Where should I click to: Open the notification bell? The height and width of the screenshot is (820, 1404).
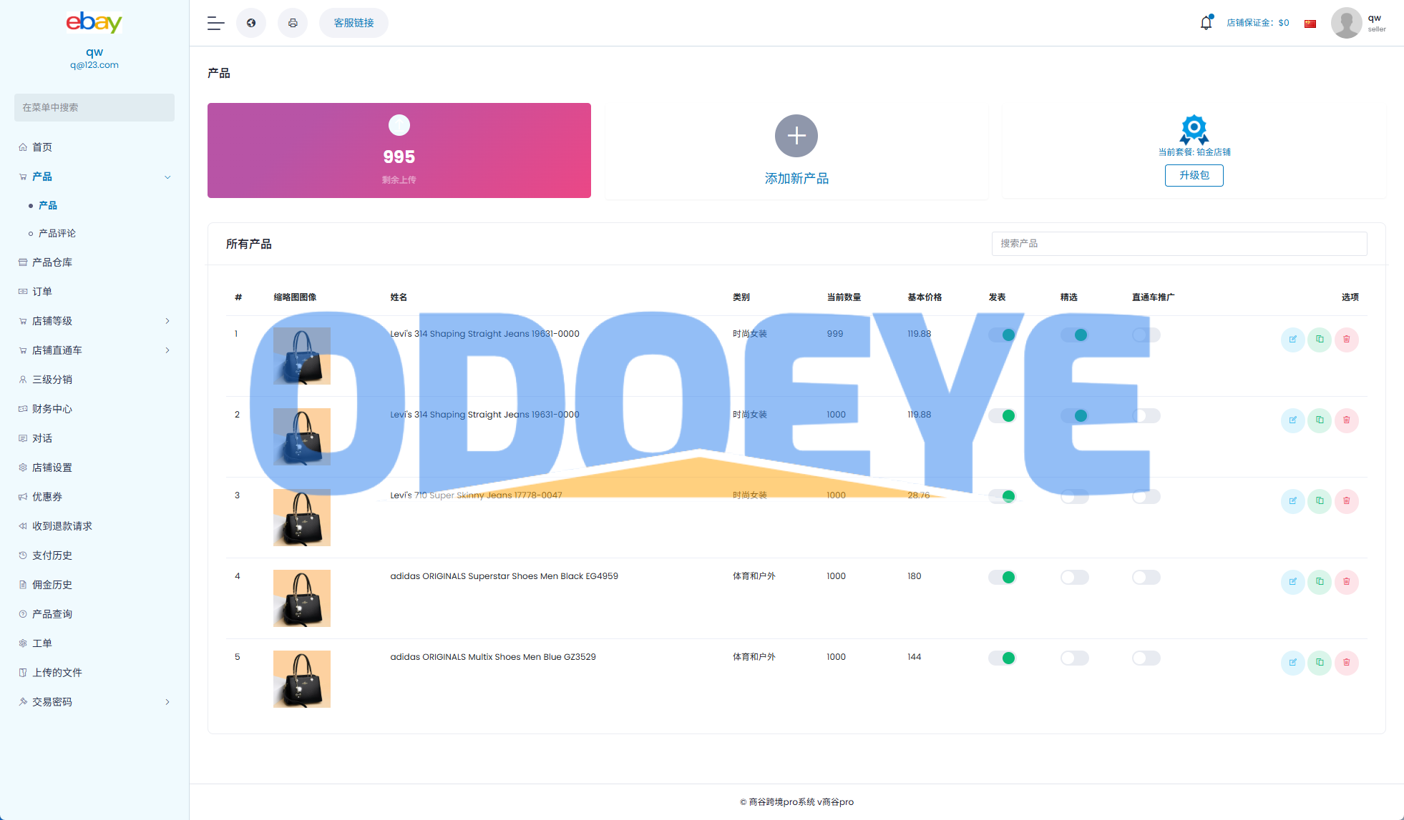tap(1206, 23)
